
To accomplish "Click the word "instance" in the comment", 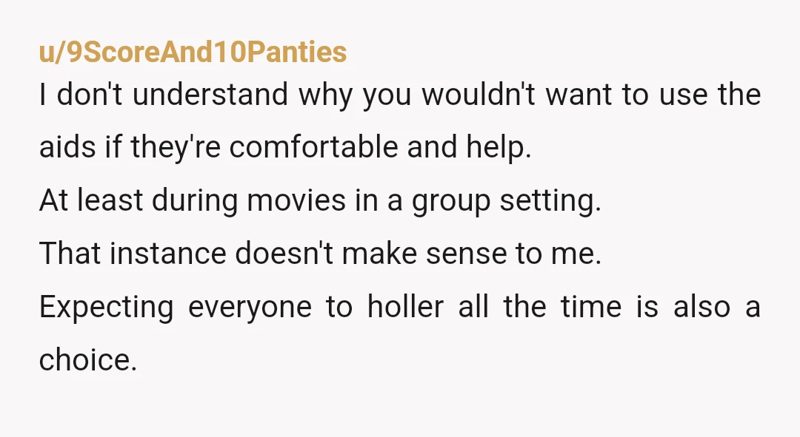I will (168, 253).
